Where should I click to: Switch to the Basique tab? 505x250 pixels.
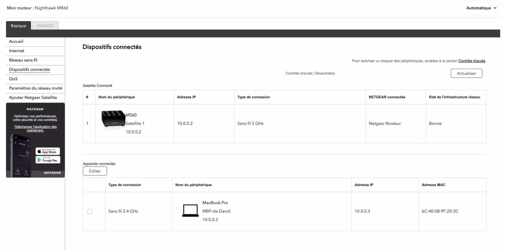(18, 26)
